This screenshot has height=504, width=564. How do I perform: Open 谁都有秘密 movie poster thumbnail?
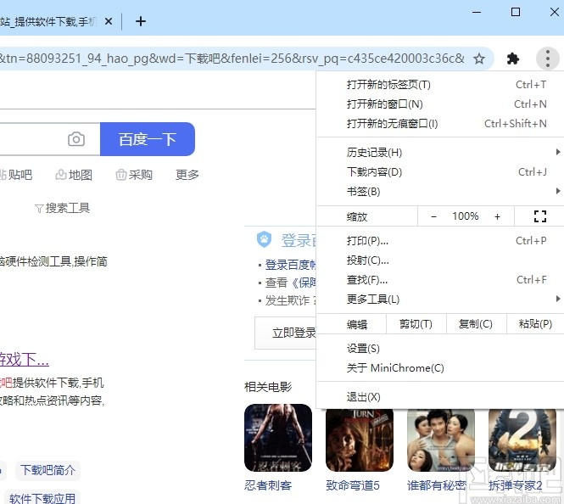(441, 440)
